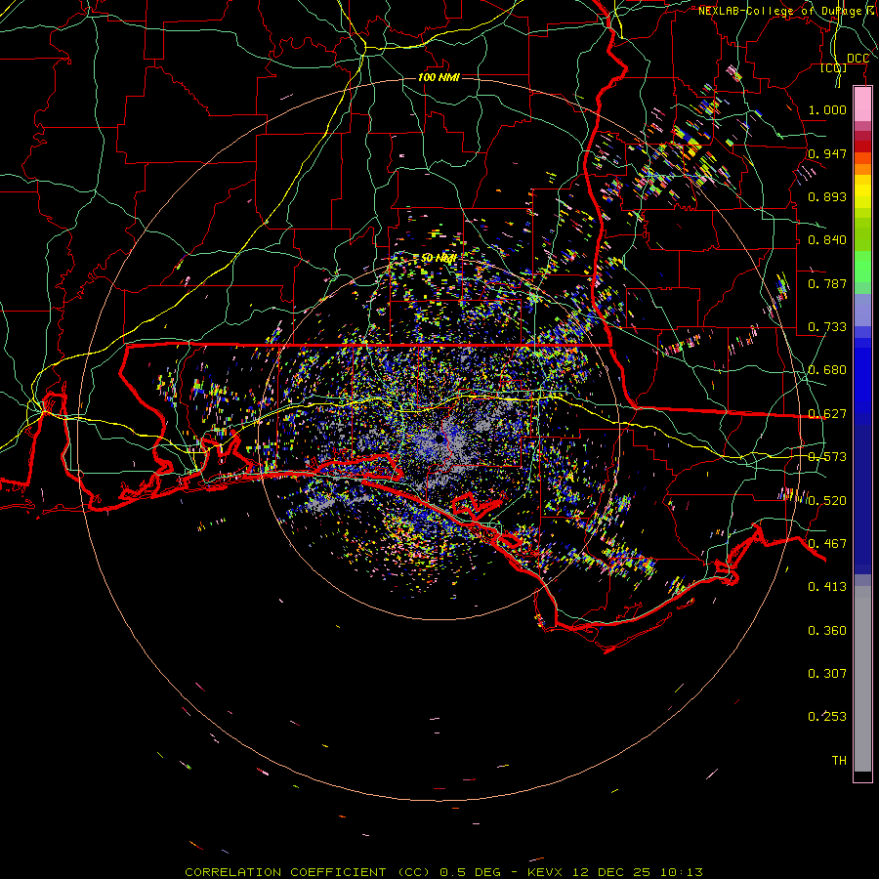Click the NEXLAB-College of DuPage label
This screenshot has width=879, height=879.
pos(787,11)
